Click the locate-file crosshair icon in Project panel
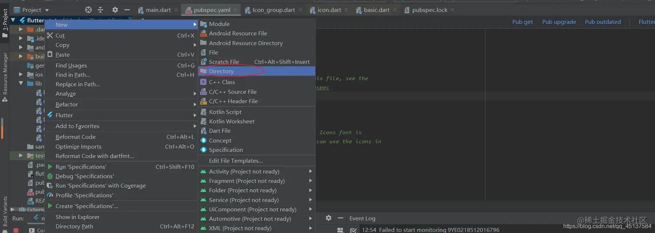This screenshot has height=233, width=655. 88,10
